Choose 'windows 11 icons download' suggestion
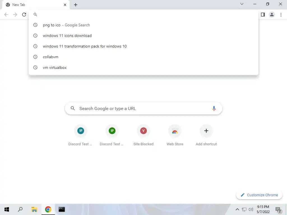 point(143,36)
